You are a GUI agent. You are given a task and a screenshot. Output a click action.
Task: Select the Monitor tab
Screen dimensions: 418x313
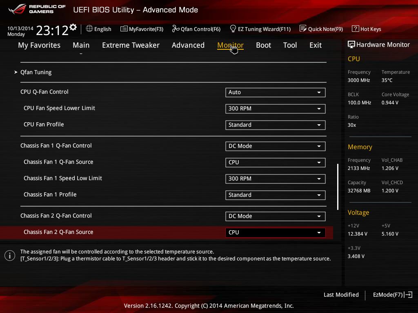(x=230, y=45)
